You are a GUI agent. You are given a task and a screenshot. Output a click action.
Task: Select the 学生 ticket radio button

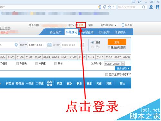pos(93,47)
